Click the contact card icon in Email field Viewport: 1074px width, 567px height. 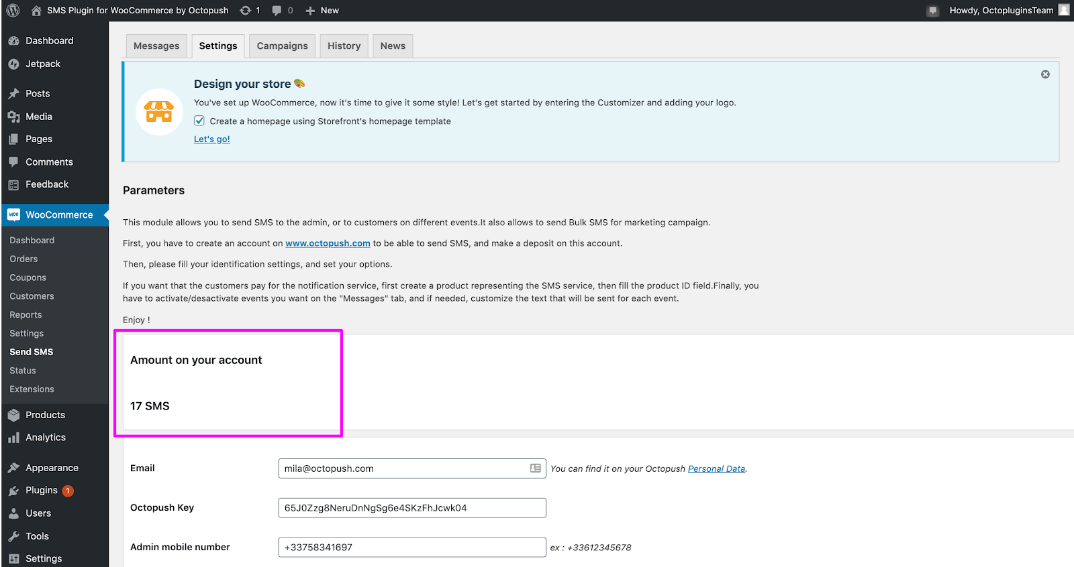536,468
